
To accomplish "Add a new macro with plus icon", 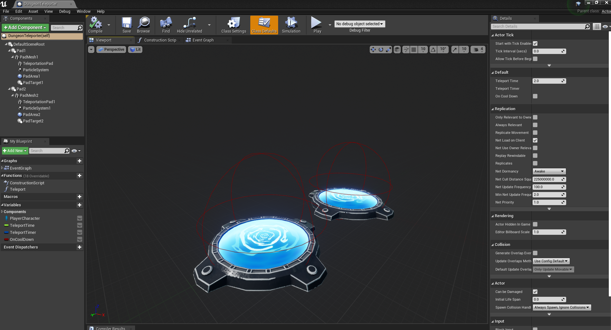I will (x=80, y=197).
